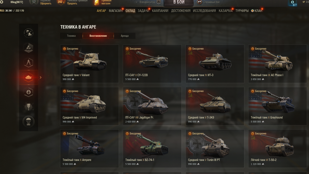Switch to the Техника tab
Image resolution: width=309 pixels, height=174 pixels.
[x=71, y=36]
